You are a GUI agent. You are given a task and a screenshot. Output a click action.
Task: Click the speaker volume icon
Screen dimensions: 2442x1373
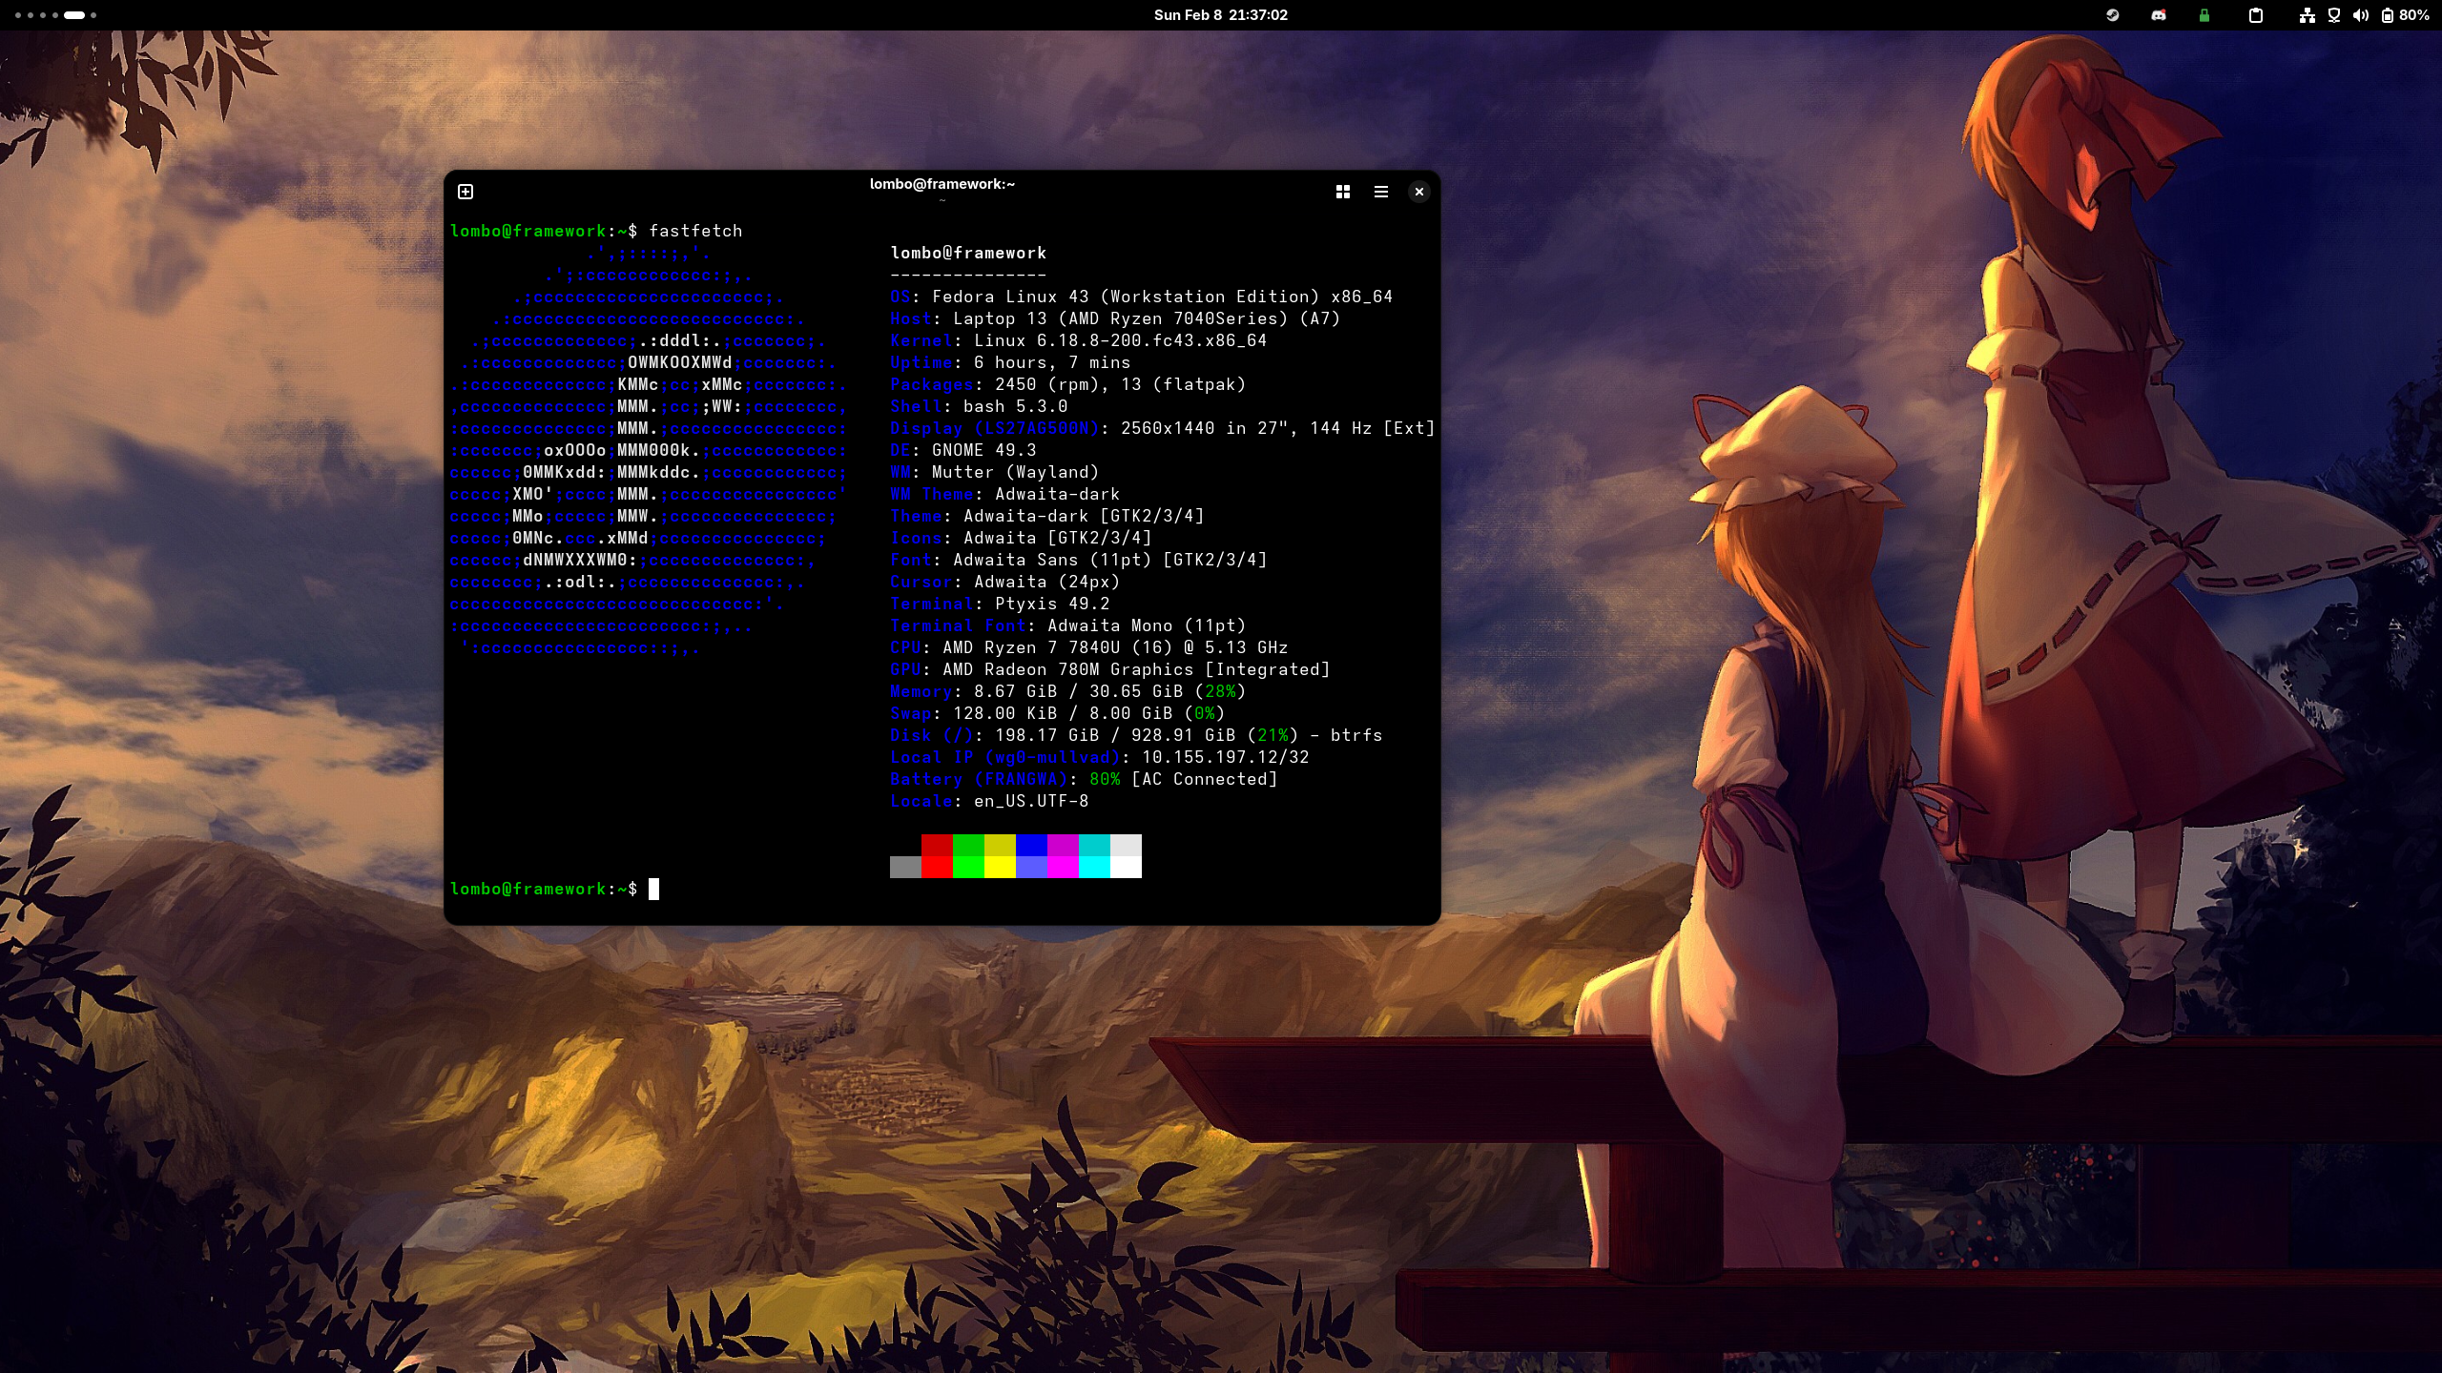(x=2360, y=15)
